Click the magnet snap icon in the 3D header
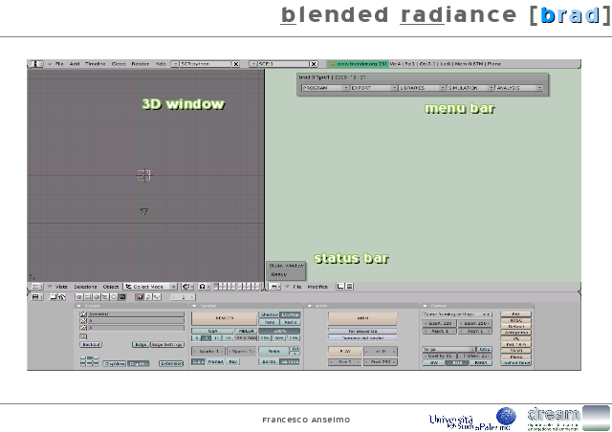 point(203,286)
